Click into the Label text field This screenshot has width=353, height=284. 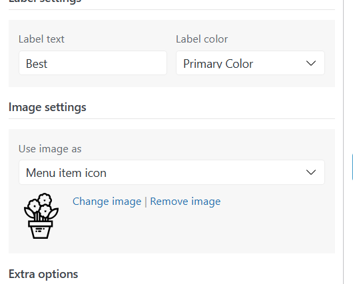point(93,63)
